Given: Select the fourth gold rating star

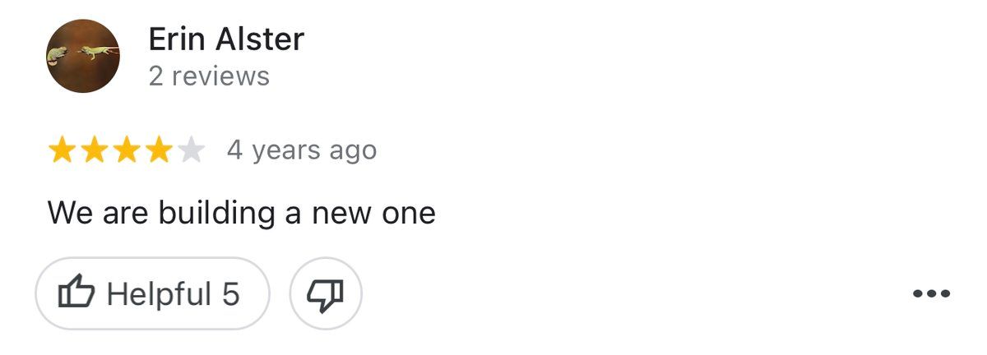Looking at the screenshot, I should pos(158,150).
